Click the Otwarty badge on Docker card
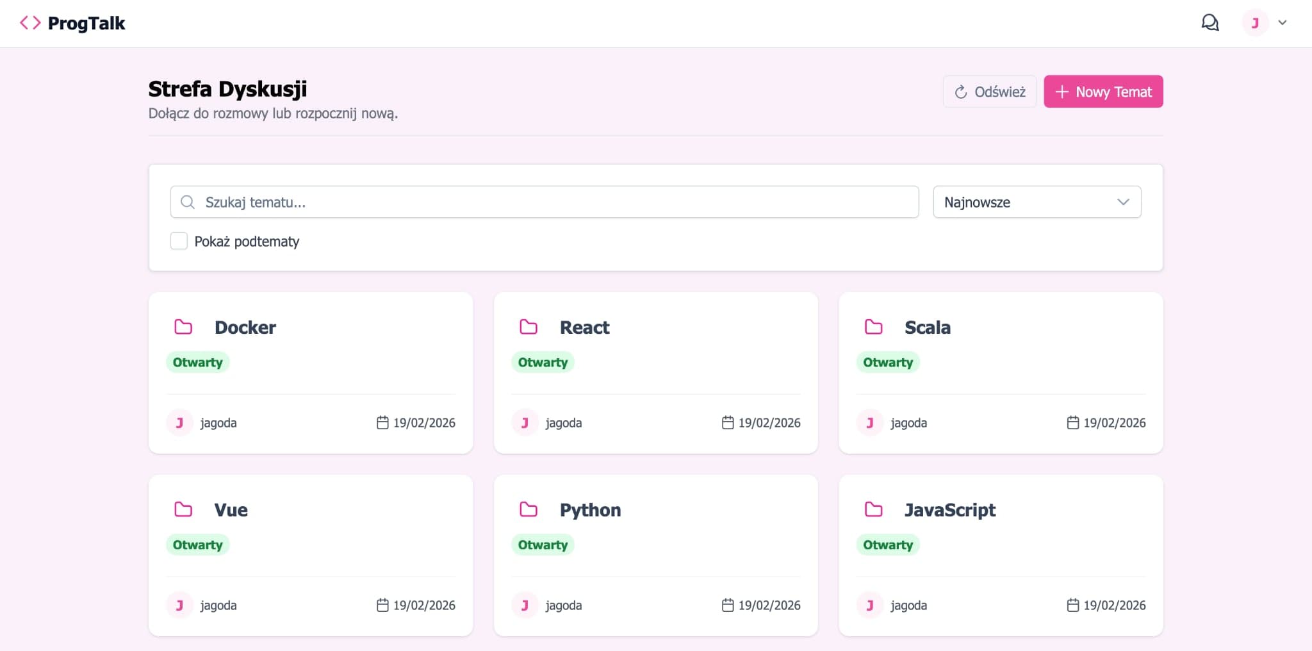The height and width of the screenshot is (651, 1312). click(x=197, y=363)
